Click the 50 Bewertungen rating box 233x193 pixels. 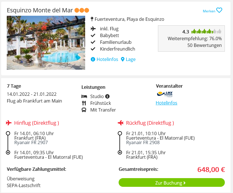pyautogui.click(x=191, y=38)
